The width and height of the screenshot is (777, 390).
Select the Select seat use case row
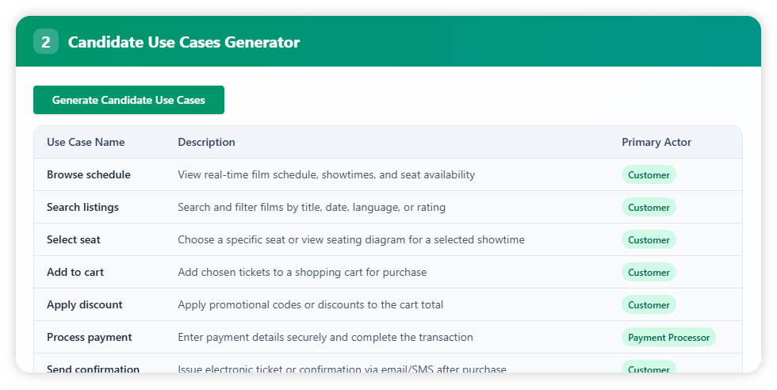click(x=74, y=240)
